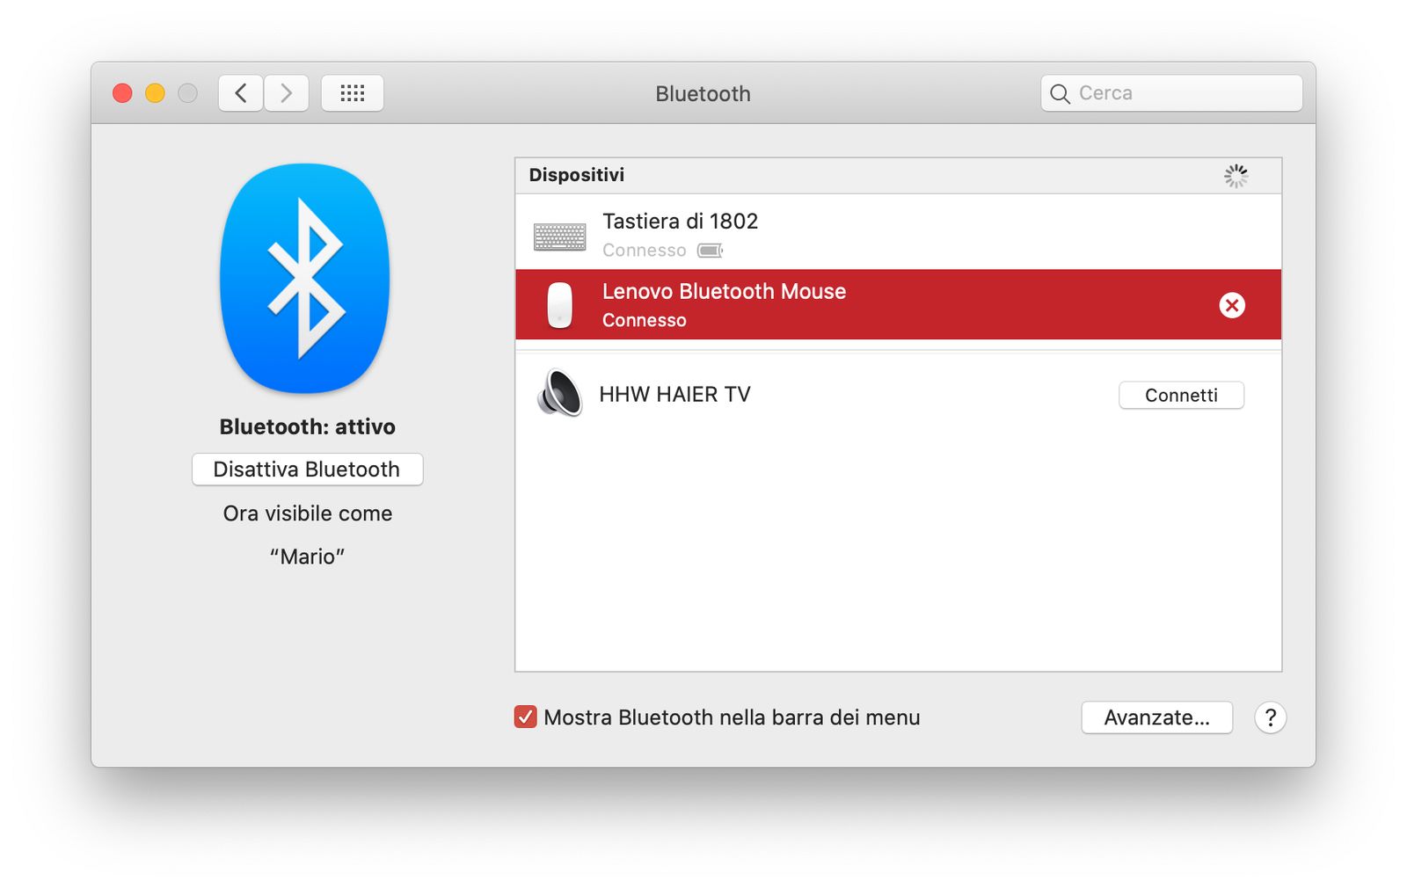Screen dimensions: 1407x888
Task: Go forward with the right chevron button
Action: pyautogui.click(x=286, y=93)
